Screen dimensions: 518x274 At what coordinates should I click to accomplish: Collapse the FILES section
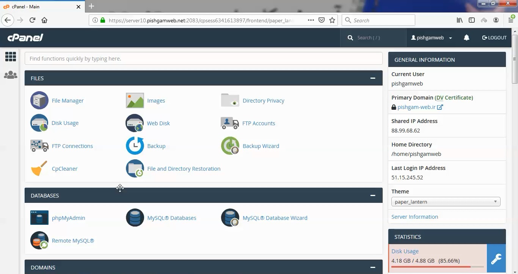pyautogui.click(x=372, y=78)
